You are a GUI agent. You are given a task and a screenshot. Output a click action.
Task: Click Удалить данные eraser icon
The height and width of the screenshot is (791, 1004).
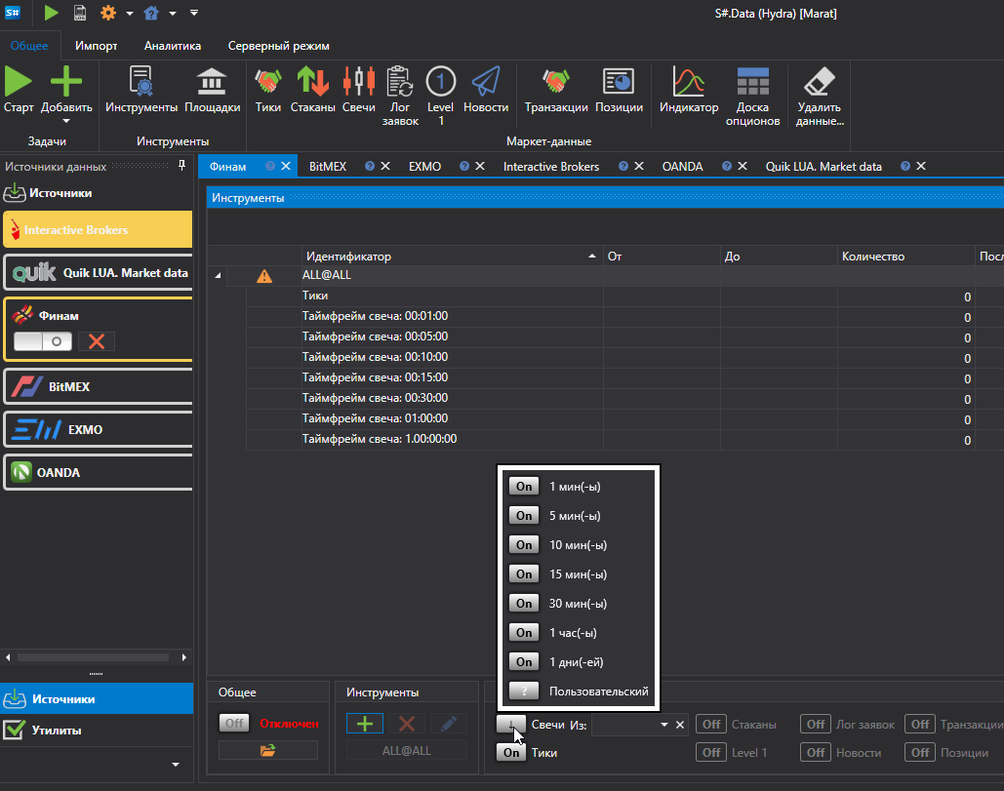(820, 82)
